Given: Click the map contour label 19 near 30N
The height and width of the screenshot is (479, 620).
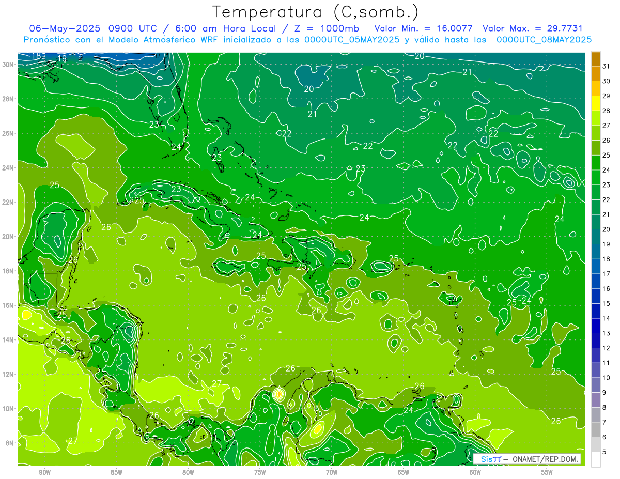Looking at the screenshot, I should (62, 58).
